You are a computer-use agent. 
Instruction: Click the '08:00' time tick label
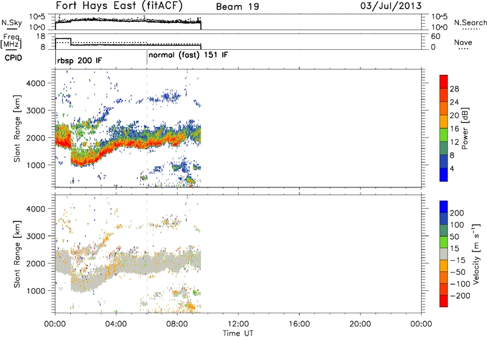(x=177, y=324)
